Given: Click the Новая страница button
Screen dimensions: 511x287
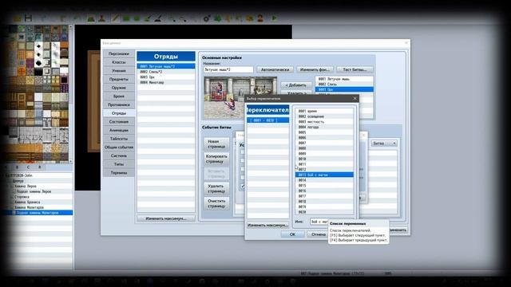Looking at the screenshot, I should pos(216,143).
